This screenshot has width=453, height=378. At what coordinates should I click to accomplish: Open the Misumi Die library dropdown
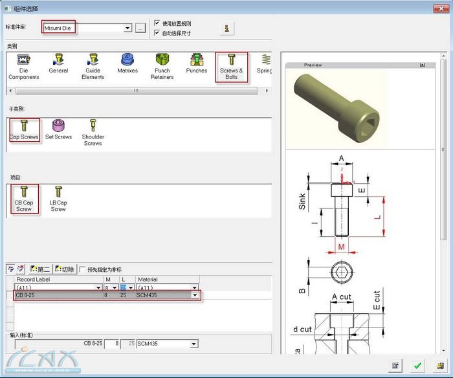click(127, 28)
